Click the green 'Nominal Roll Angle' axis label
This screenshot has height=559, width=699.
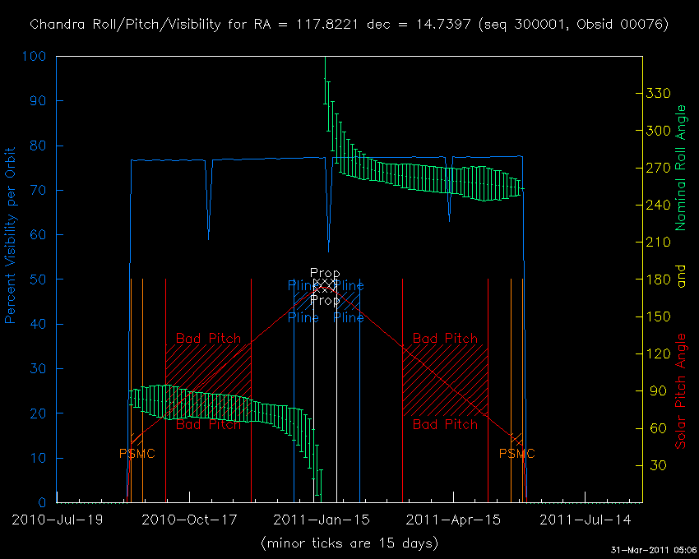(681, 167)
